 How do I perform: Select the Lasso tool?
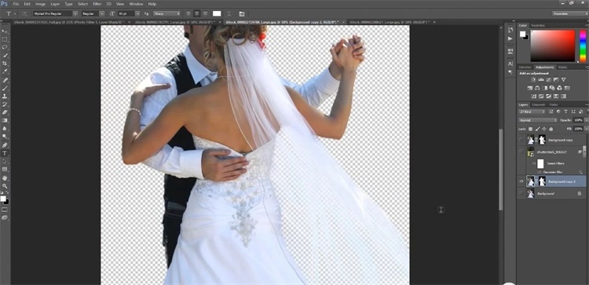click(5, 47)
